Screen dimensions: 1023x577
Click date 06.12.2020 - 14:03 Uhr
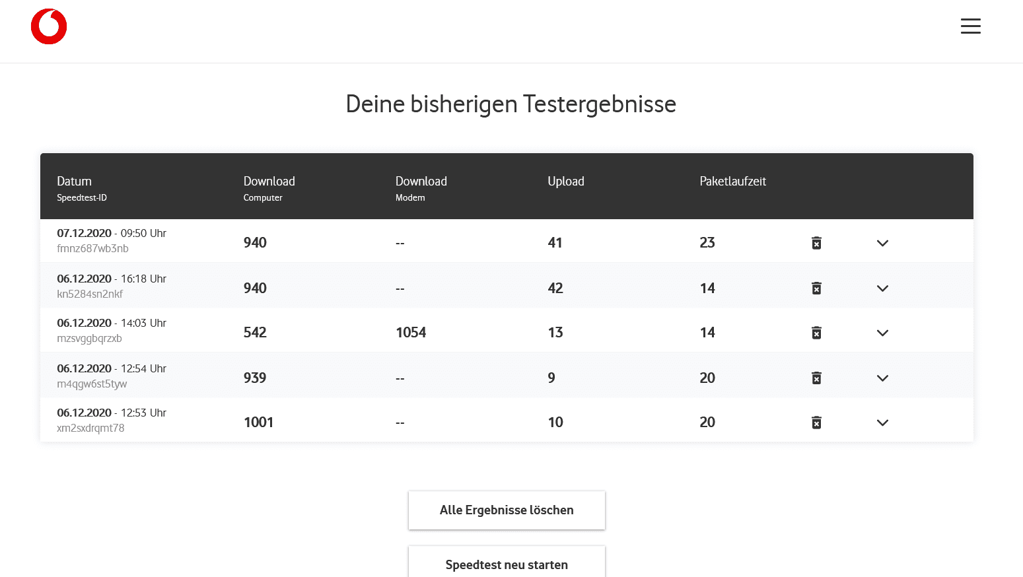(x=112, y=323)
